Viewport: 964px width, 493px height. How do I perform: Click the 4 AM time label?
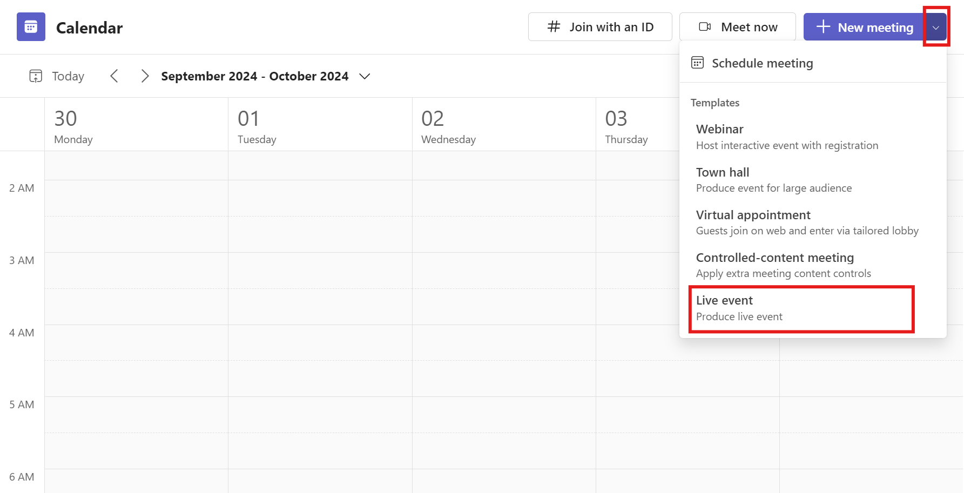(22, 333)
